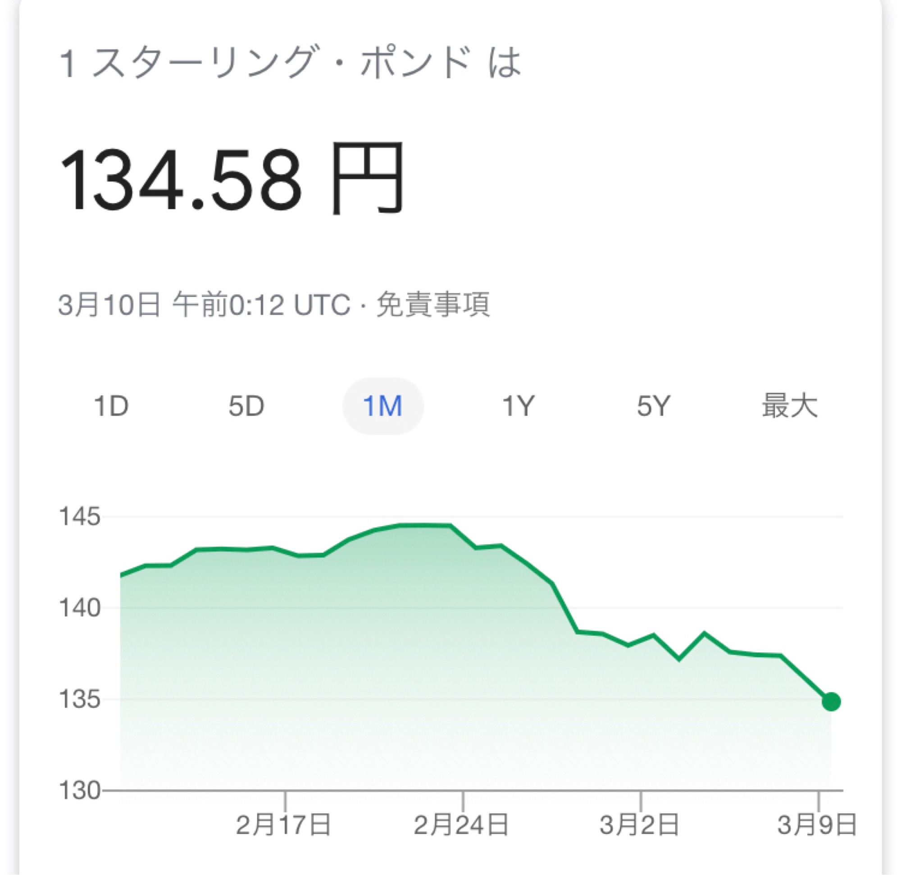Open the 最大 maximum range tab
Viewport: 901px width, 875px height.
[x=789, y=406]
